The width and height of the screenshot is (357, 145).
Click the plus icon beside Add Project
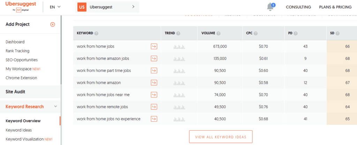[53, 24]
